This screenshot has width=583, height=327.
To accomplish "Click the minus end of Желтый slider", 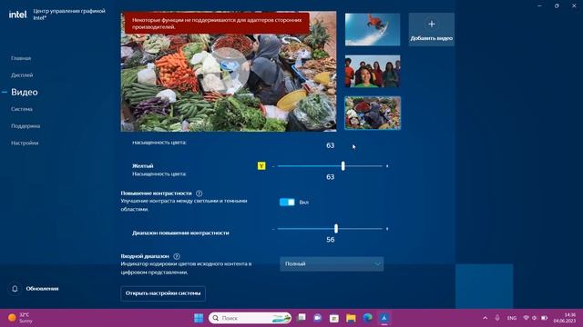I will [x=273, y=166].
